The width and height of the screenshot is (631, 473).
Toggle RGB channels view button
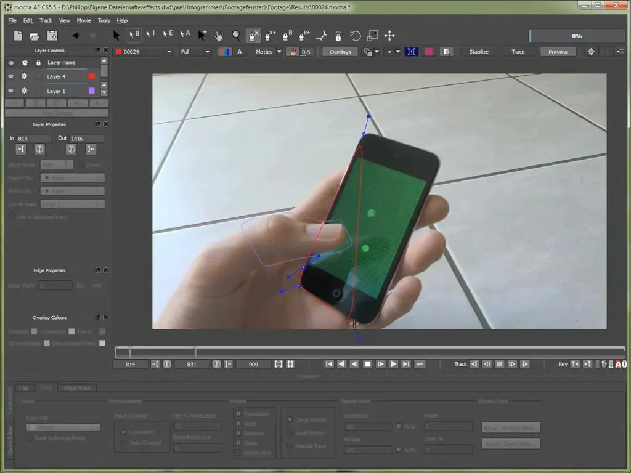point(224,52)
